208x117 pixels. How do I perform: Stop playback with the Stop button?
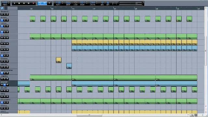pyautogui.click(x=19, y=3)
